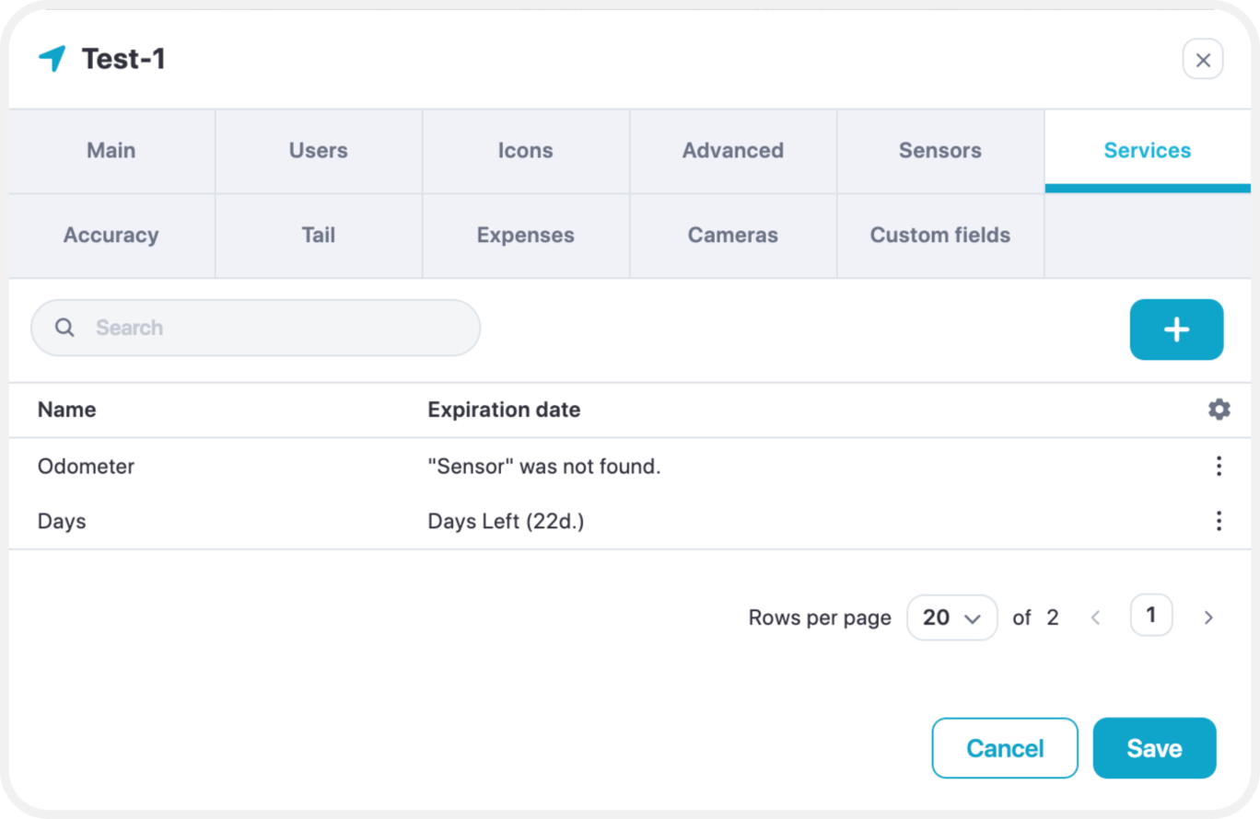Go to next page chevron
The width and height of the screenshot is (1260, 819).
(1208, 617)
